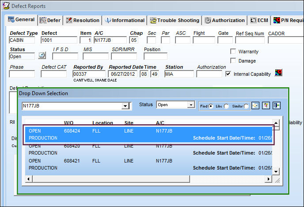Click the empty Phase field
The width and height of the screenshot is (304, 207).
coord(22,74)
